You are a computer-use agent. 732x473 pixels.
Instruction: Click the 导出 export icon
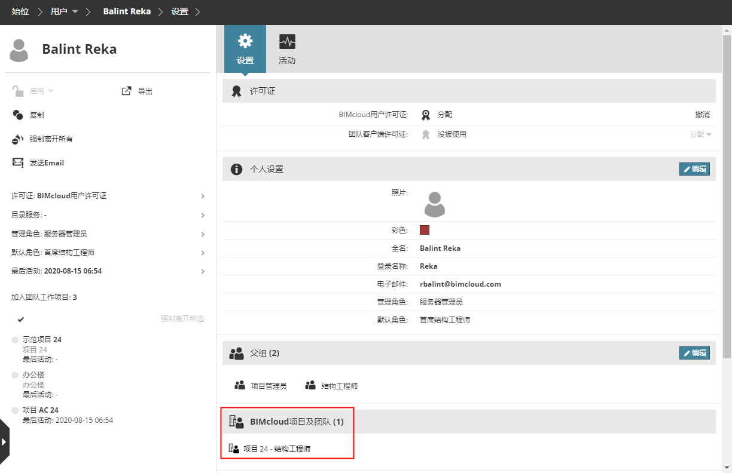tap(126, 91)
